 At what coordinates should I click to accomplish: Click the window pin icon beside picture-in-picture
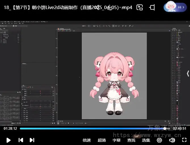pos(152,8)
